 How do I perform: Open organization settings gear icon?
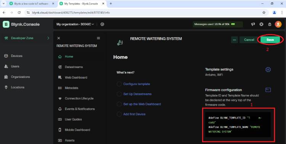(x=102, y=24)
